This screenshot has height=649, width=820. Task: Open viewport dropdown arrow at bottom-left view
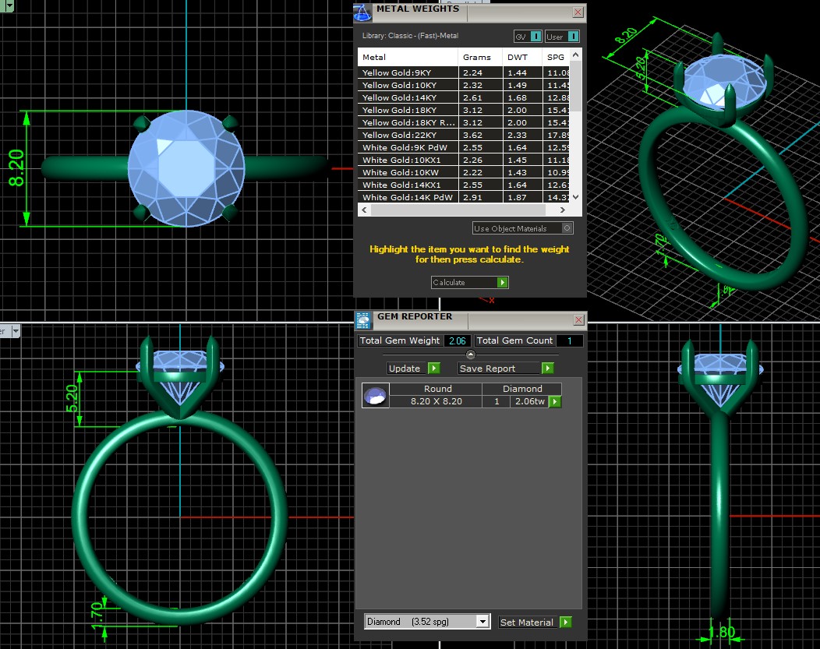pos(16,331)
